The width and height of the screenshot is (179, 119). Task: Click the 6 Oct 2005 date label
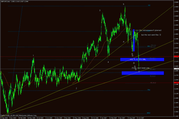[49, 118]
